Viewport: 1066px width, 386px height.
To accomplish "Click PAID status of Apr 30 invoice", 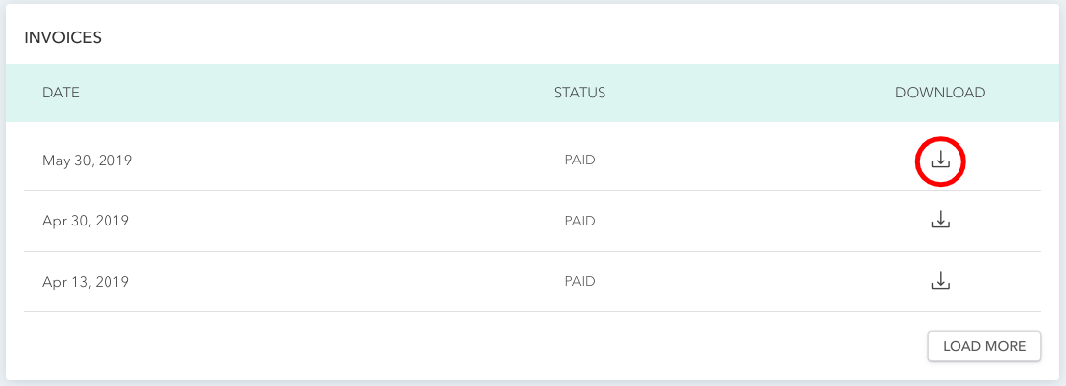I will [580, 221].
